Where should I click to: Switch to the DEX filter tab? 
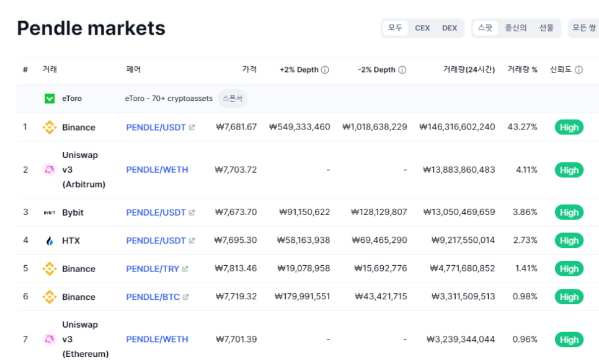[450, 28]
